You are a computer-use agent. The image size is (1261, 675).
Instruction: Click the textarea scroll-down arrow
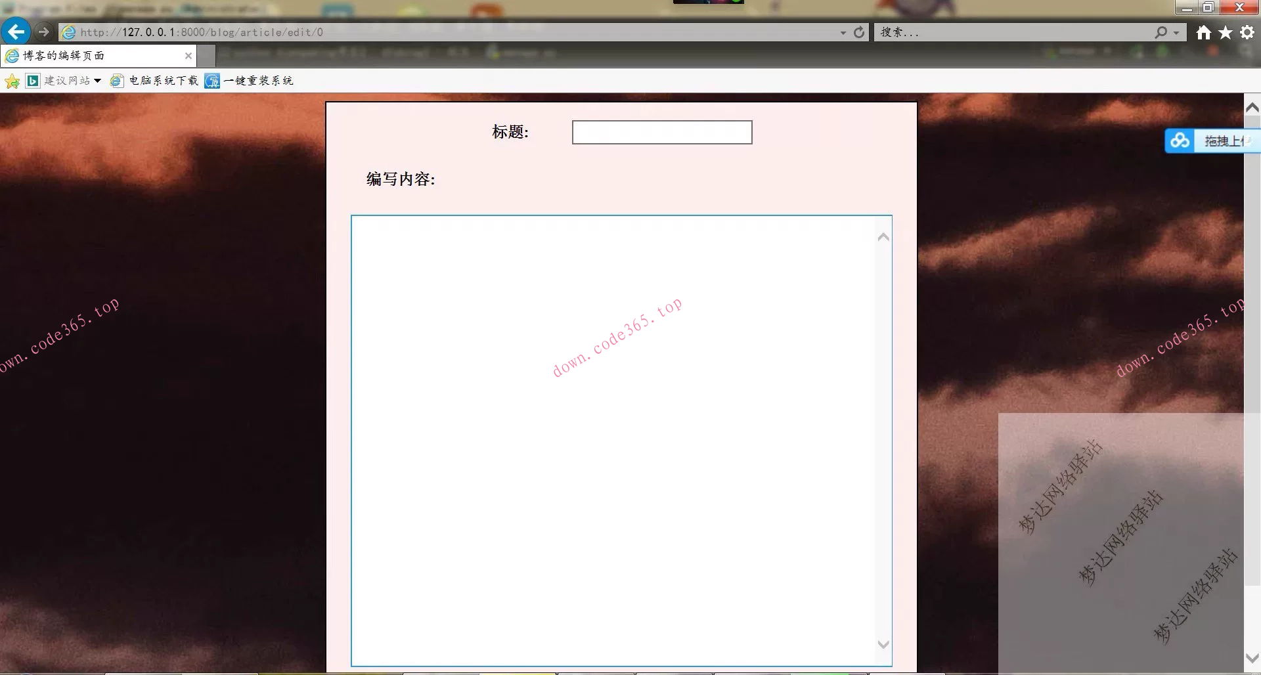(x=883, y=644)
